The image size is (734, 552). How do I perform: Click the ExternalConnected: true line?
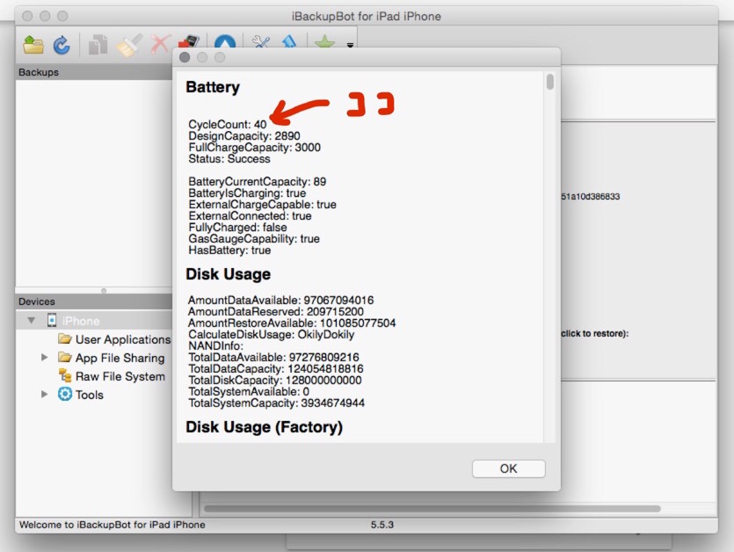(250, 216)
